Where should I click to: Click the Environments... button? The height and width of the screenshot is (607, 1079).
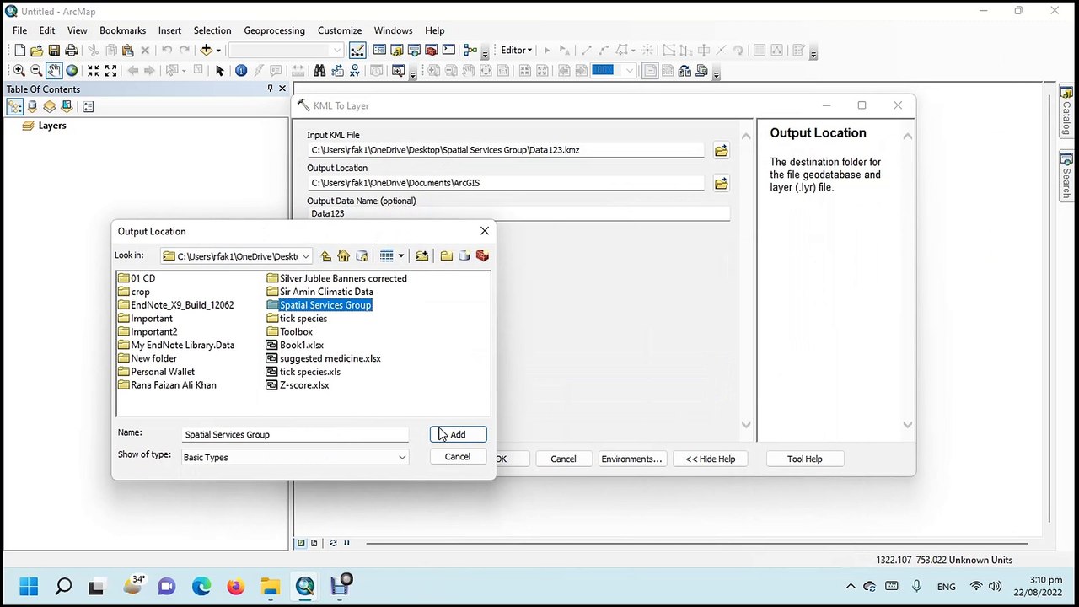click(631, 459)
